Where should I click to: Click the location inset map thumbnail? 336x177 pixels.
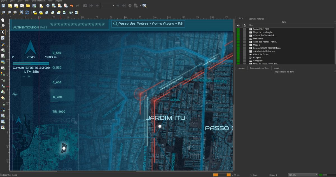point(45,142)
